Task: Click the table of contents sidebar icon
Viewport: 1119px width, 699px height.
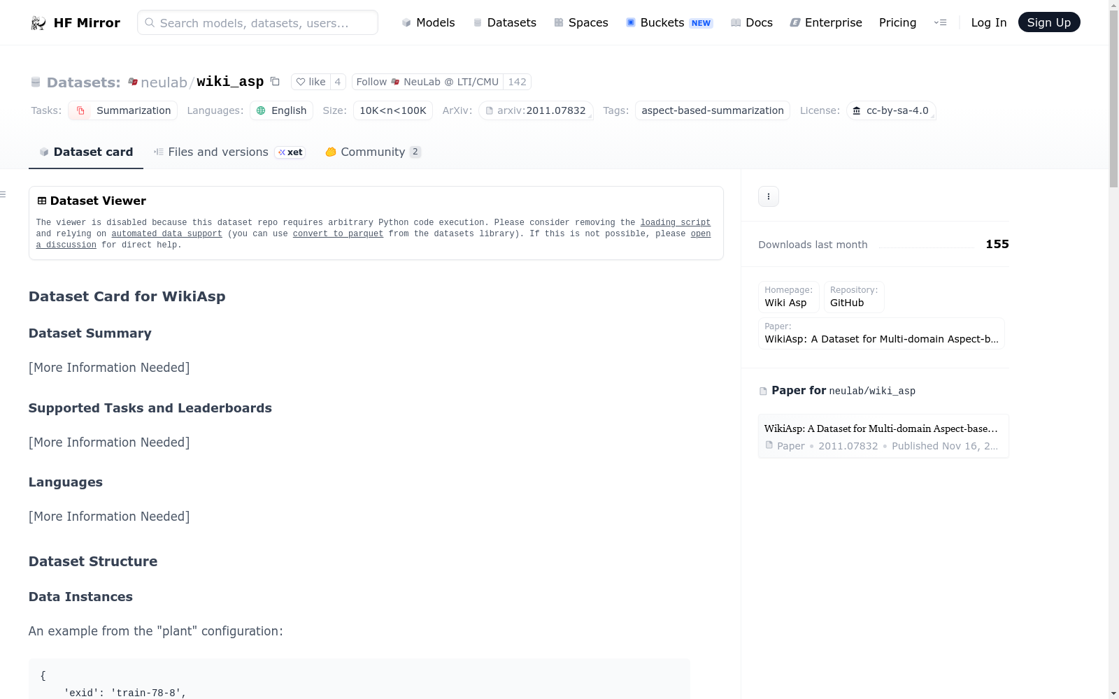Action: [3, 194]
